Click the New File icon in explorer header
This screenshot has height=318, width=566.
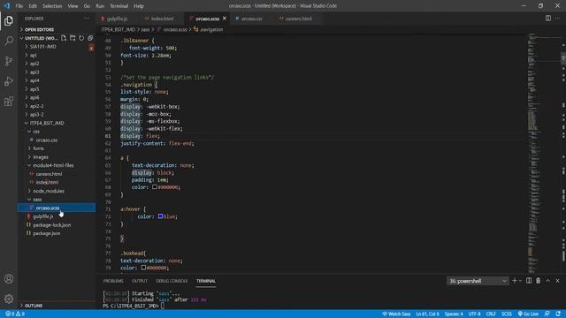pos(64,38)
